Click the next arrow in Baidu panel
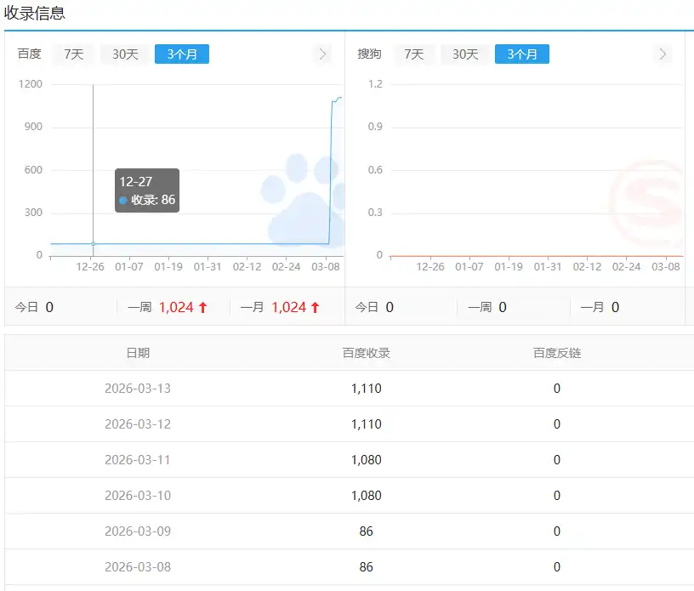Screen dimensions: 694x591 322,54
